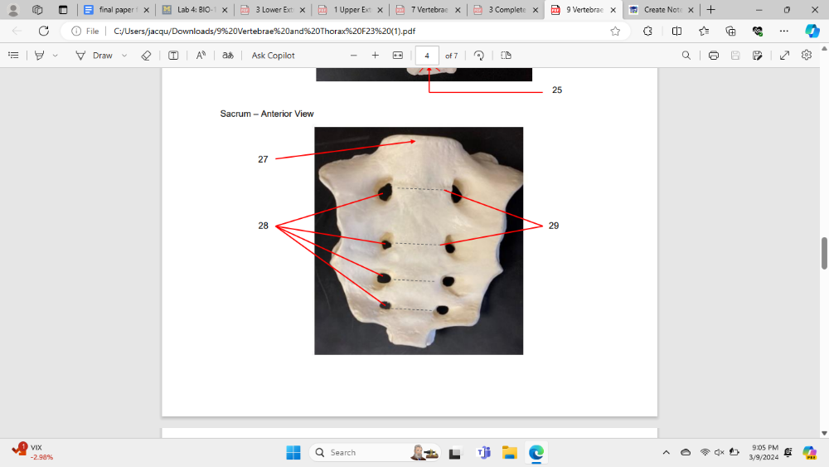Print the PDF document
Screen dimensions: 829x467
click(x=714, y=56)
